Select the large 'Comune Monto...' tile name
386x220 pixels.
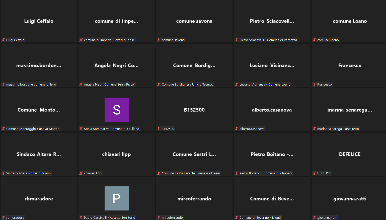[x=39, y=110]
